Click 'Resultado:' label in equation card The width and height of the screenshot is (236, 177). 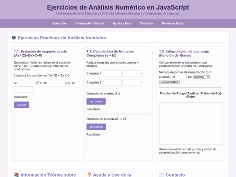click(21, 97)
